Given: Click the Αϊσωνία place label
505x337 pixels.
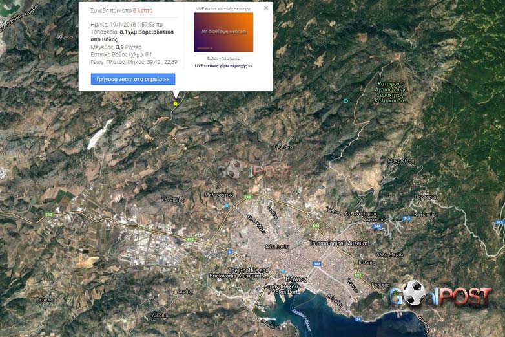Looking at the screenshot, I should pos(160,315).
